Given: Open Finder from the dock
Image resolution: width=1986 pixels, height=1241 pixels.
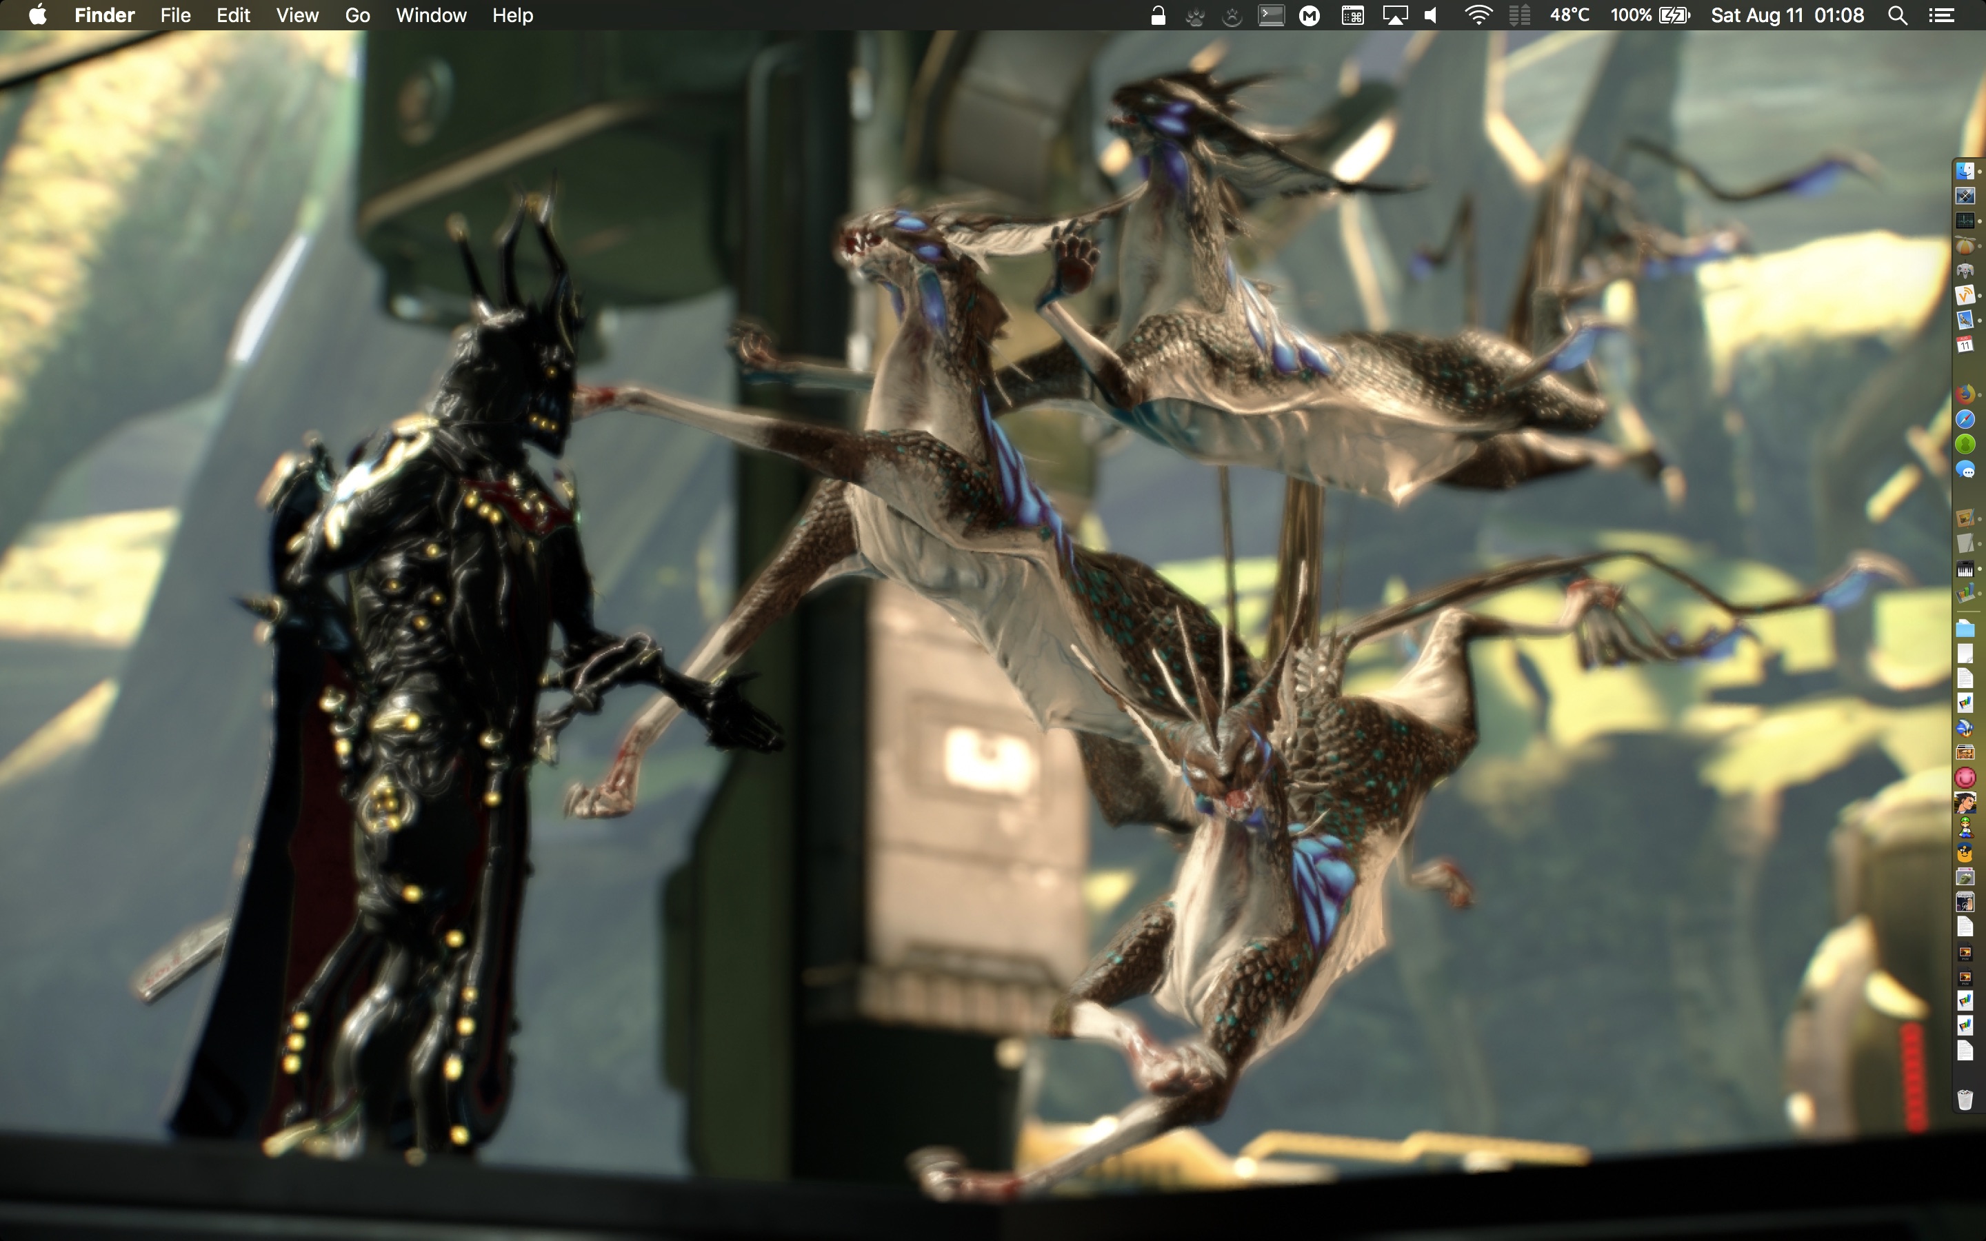Looking at the screenshot, I should [1965, 171].
